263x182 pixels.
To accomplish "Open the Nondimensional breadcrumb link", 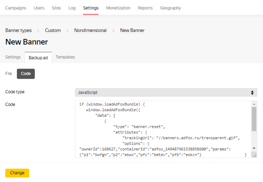I will 90,30.
